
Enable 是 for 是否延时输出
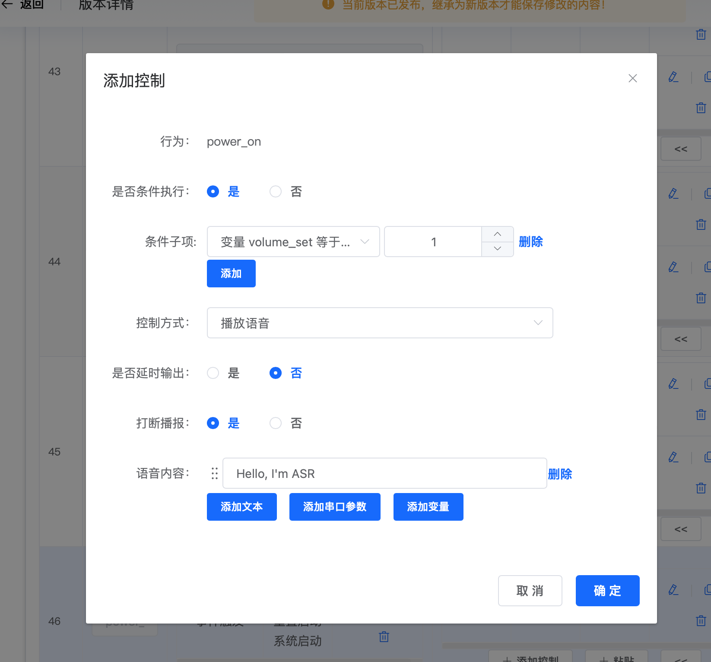213,373
